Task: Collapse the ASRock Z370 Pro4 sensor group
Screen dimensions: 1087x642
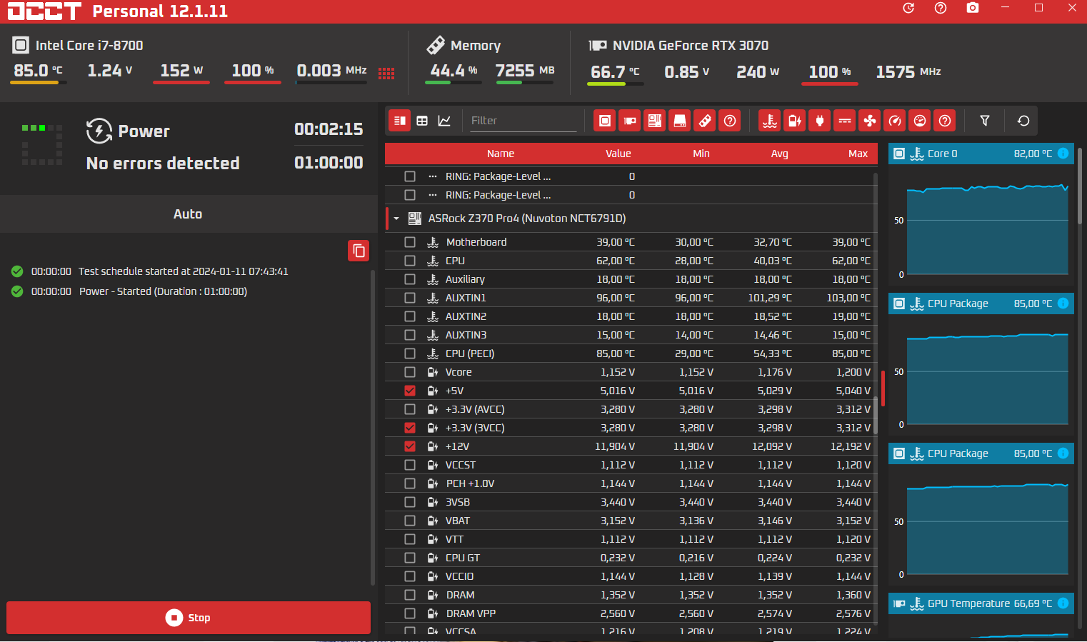Action: click(x=396, y=219)
